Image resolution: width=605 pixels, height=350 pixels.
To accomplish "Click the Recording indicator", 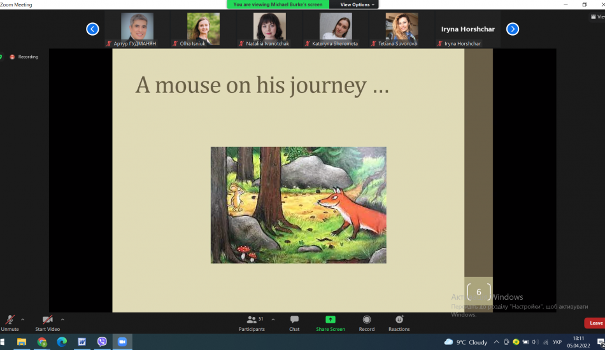I will tap(24, 57).
